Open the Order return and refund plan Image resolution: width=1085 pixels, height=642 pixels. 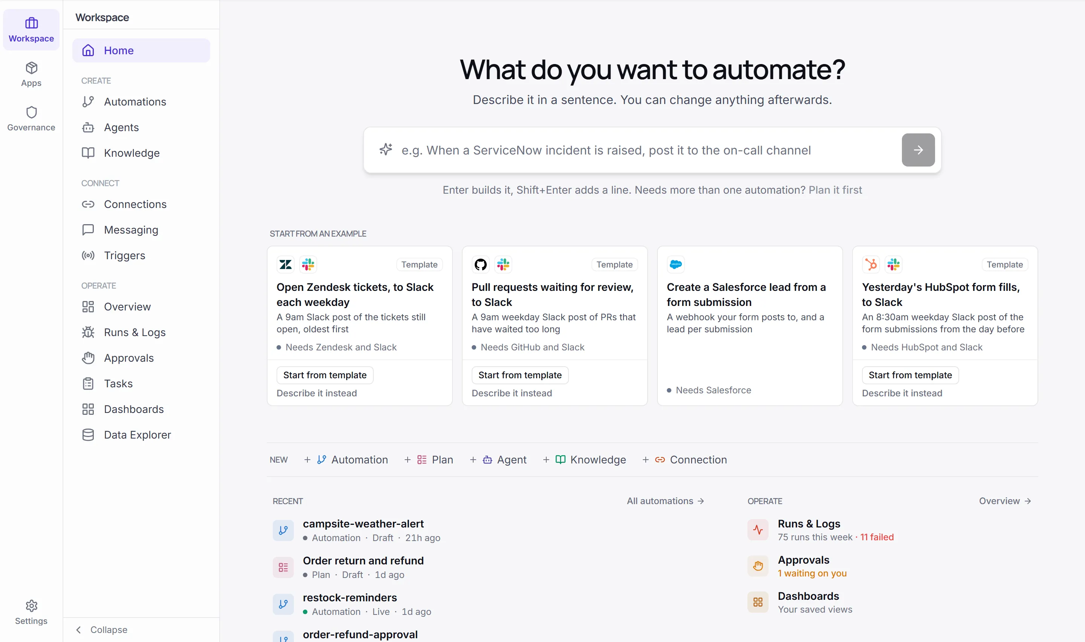(x=489, y=567)
